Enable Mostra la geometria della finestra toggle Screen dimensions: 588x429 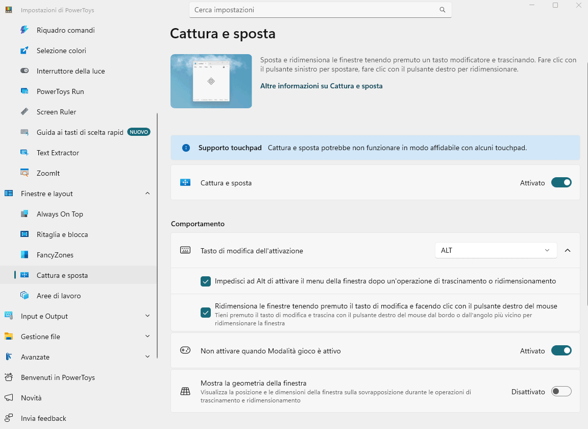pyautogui.click(x=561, y=392)
